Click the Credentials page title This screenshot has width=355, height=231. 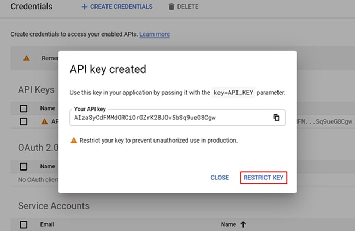tap(32, 7)
